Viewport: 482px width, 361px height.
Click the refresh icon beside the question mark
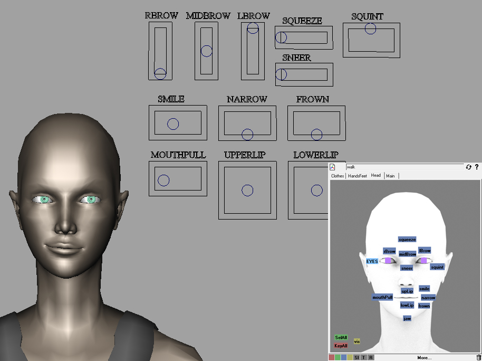tap(468, 167)
